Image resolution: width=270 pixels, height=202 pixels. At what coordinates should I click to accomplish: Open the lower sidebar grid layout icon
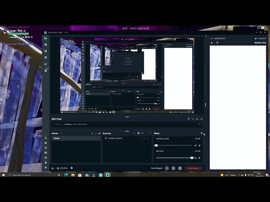coord(46,153)
